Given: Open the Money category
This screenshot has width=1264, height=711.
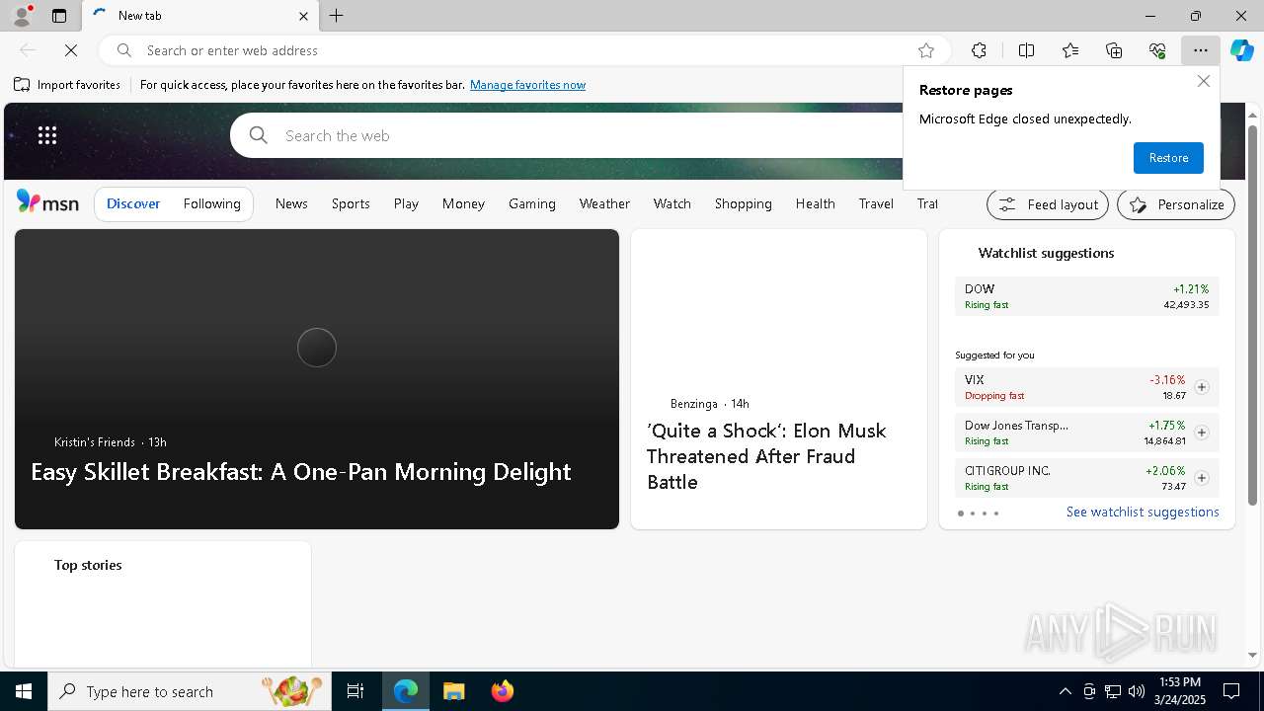Looking at the screenshot, I should click(463, 203).
